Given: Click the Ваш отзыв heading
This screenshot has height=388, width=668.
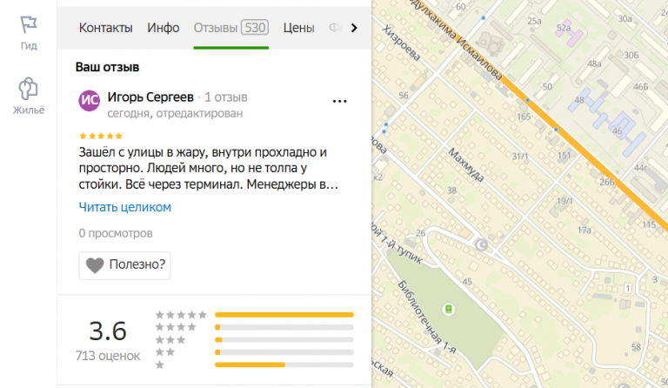Looking at the screenshot, I should (107, 67).
